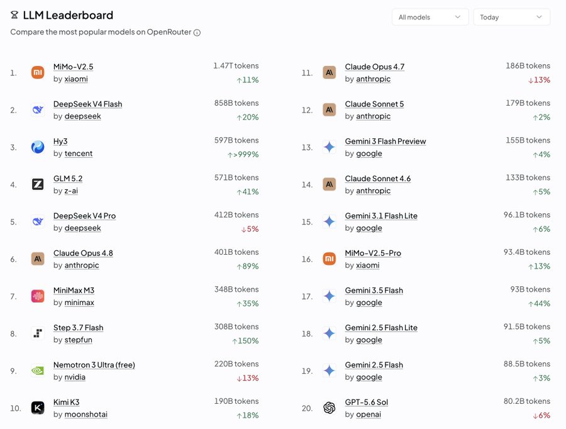
Task: Open the Claude Opus 4.7 link
Action: 375,67
